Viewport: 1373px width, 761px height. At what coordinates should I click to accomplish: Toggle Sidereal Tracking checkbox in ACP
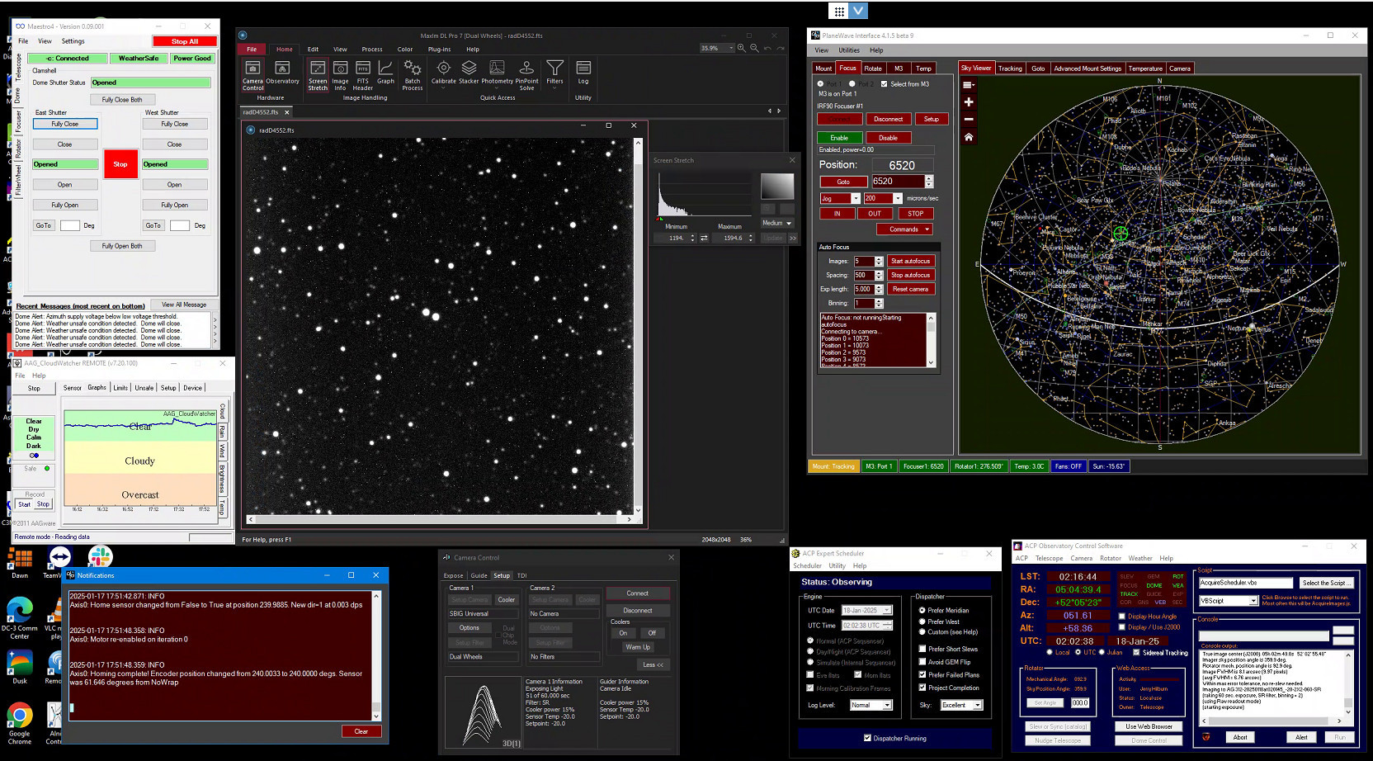pos(1136,652)
